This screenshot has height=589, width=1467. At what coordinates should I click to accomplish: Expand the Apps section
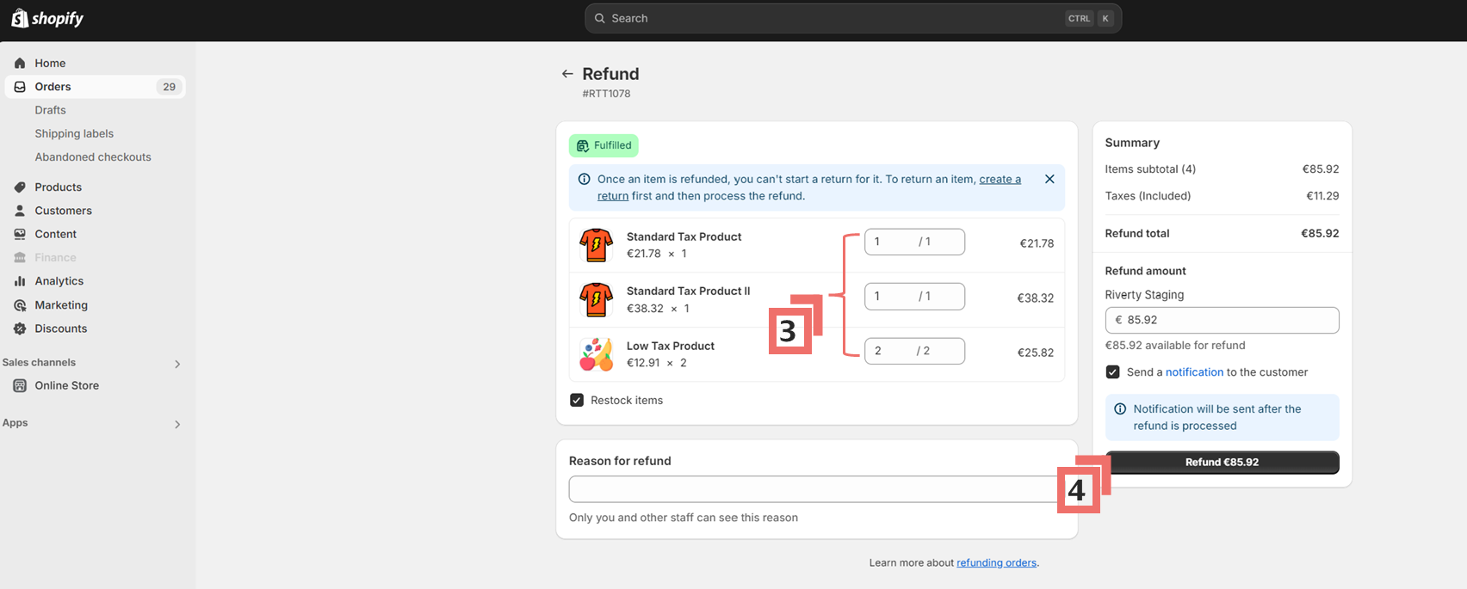click(x=177, y=424)
